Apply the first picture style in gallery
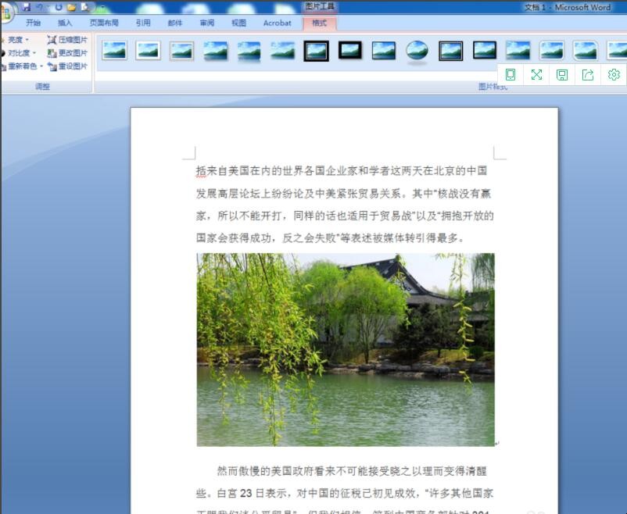 click(114, 51)
